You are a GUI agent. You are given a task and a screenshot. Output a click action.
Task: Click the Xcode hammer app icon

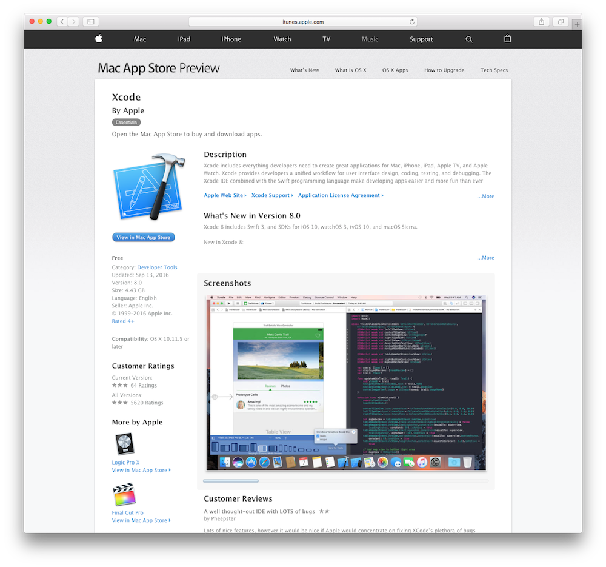[149, 187]
